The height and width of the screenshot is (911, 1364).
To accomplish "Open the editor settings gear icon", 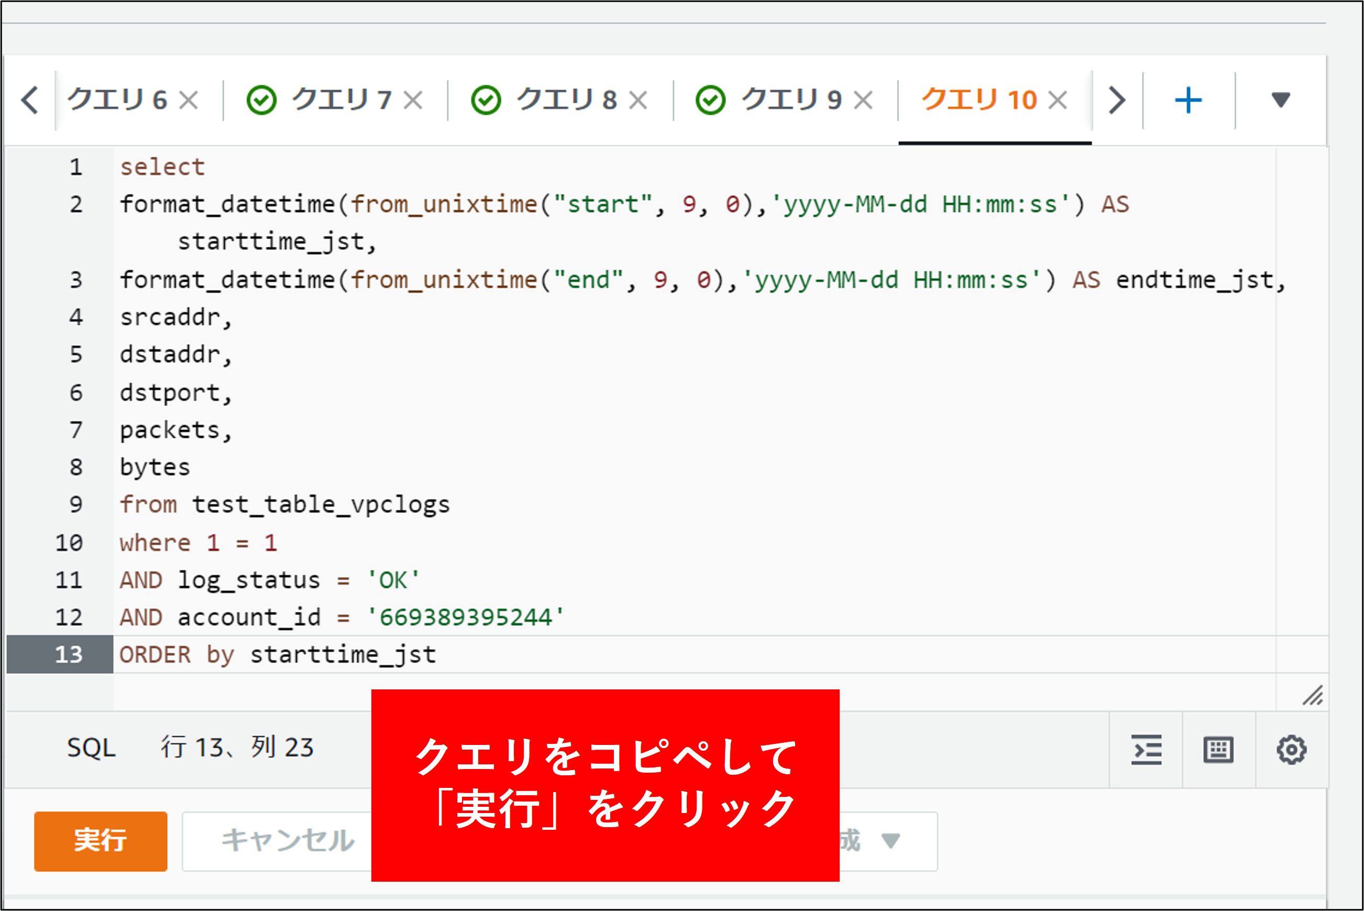I will [1291, 750].
